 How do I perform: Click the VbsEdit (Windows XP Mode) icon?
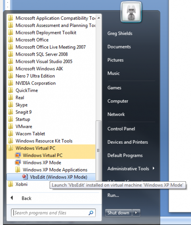pyautogui.click(x=25, y=177)
